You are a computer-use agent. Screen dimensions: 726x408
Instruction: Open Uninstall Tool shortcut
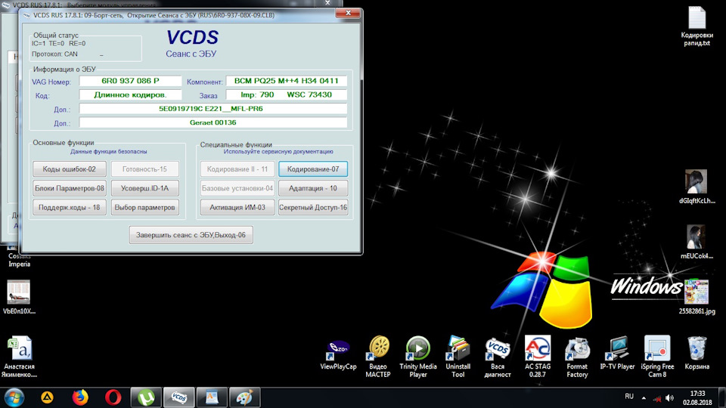click(458, 356)
